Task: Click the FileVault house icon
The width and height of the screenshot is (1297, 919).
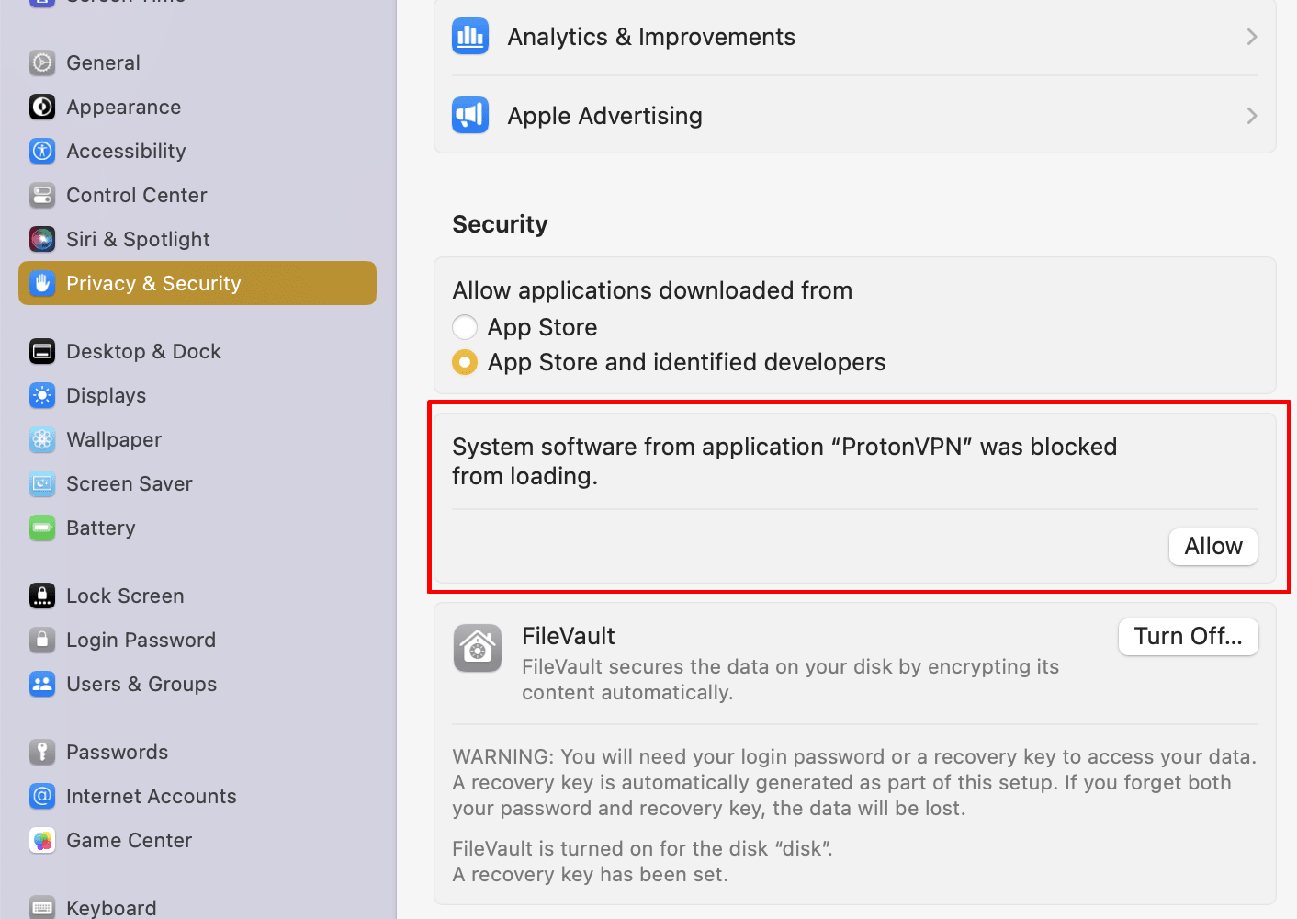Action: [x=478, y=648]
